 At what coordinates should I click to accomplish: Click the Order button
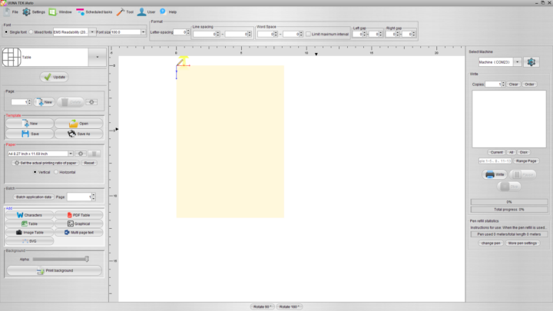[x=529, y=84]
